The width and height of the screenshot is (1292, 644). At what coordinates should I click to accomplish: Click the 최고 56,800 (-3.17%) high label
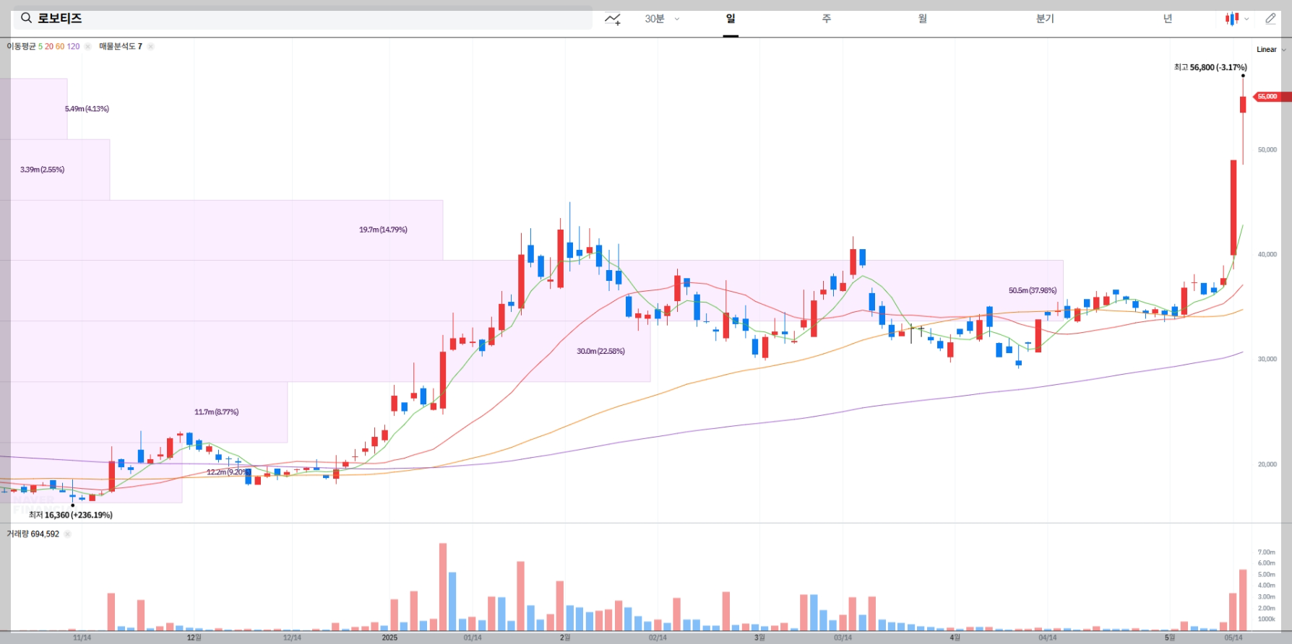coord(1210,67)
